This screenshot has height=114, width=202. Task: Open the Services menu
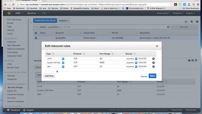click(x=33, y=13)
